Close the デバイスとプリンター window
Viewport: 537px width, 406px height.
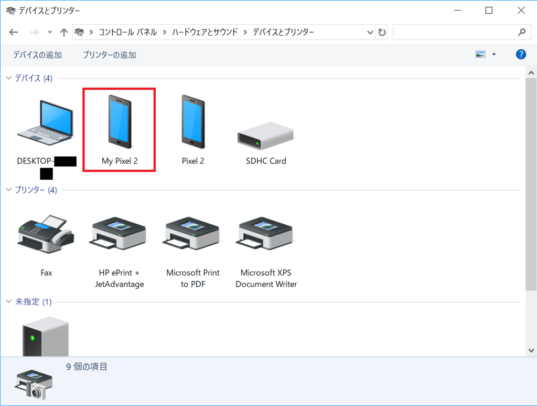coord(521,11)
